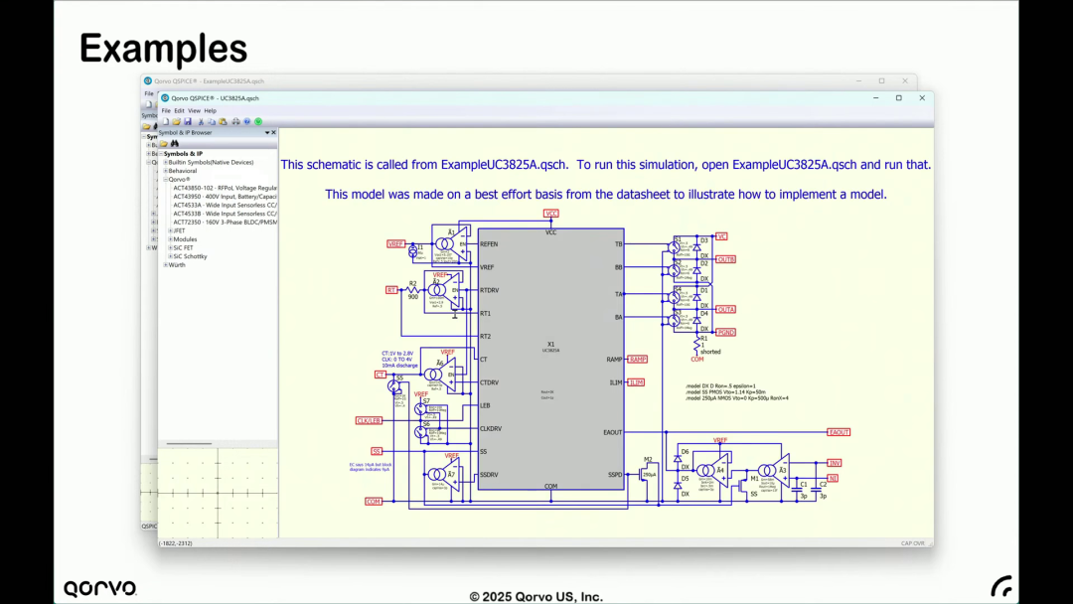Click the RT net label
This screenshot has width=1073, height=604.
(391, 290)
